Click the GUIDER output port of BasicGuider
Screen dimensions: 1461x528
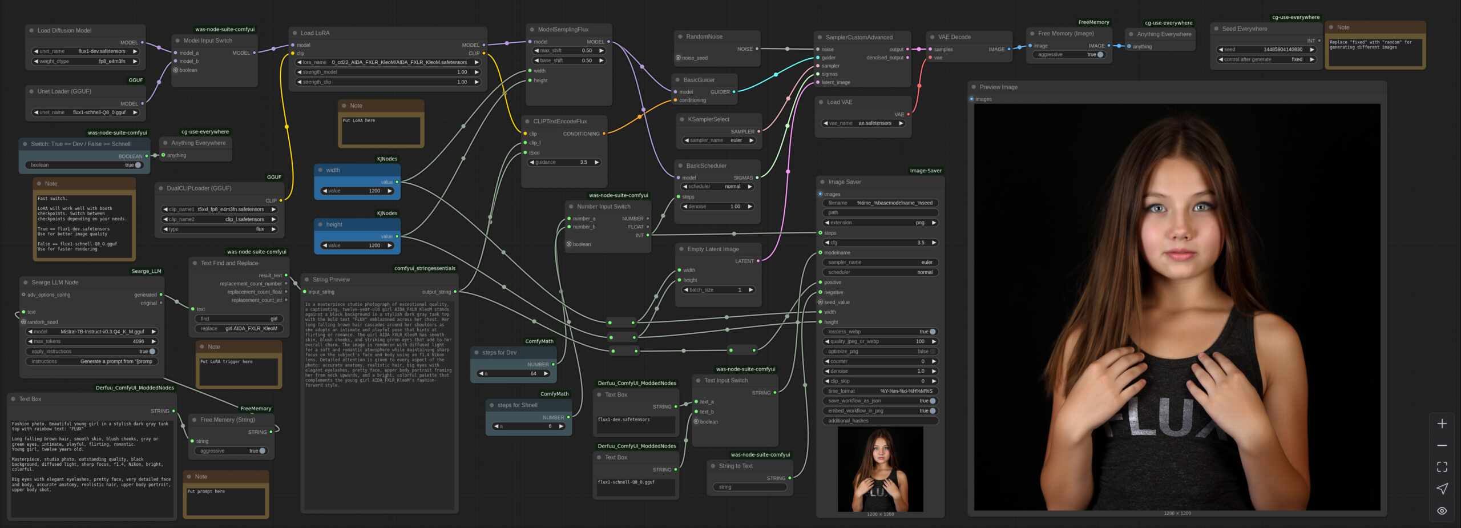734,92
